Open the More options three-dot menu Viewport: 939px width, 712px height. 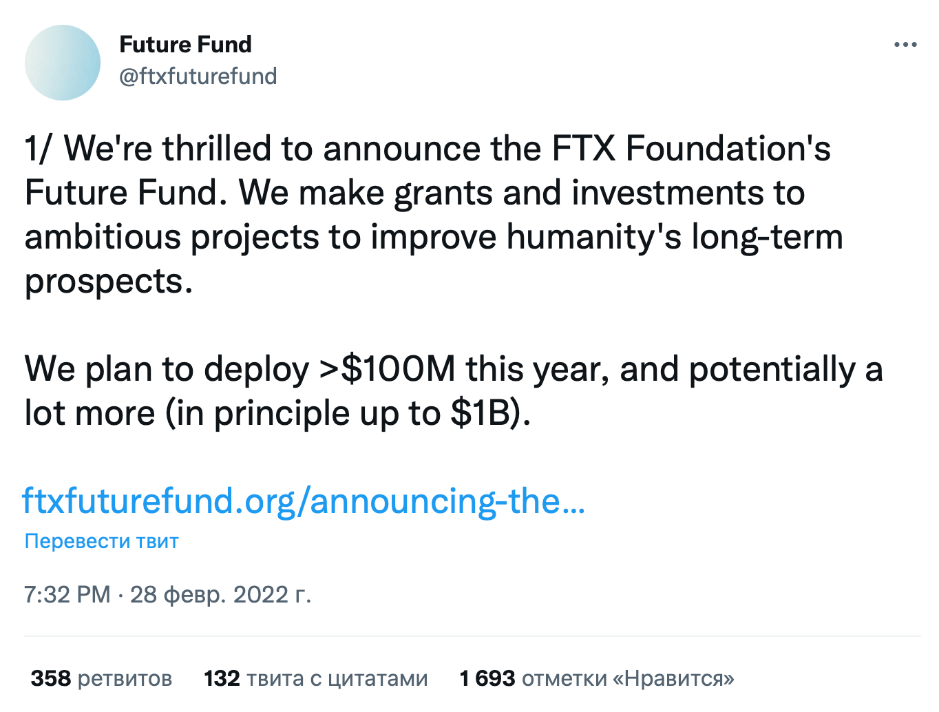tap(905, 45)
